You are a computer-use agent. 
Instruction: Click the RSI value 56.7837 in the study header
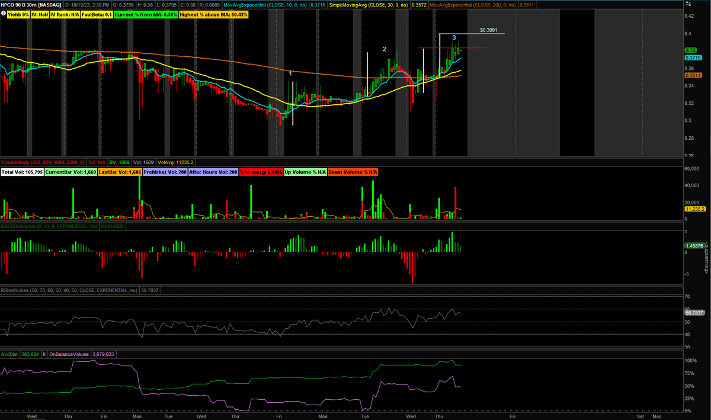point(149,290)
